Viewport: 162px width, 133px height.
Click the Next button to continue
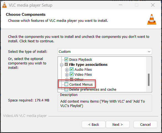click(118, 124)
